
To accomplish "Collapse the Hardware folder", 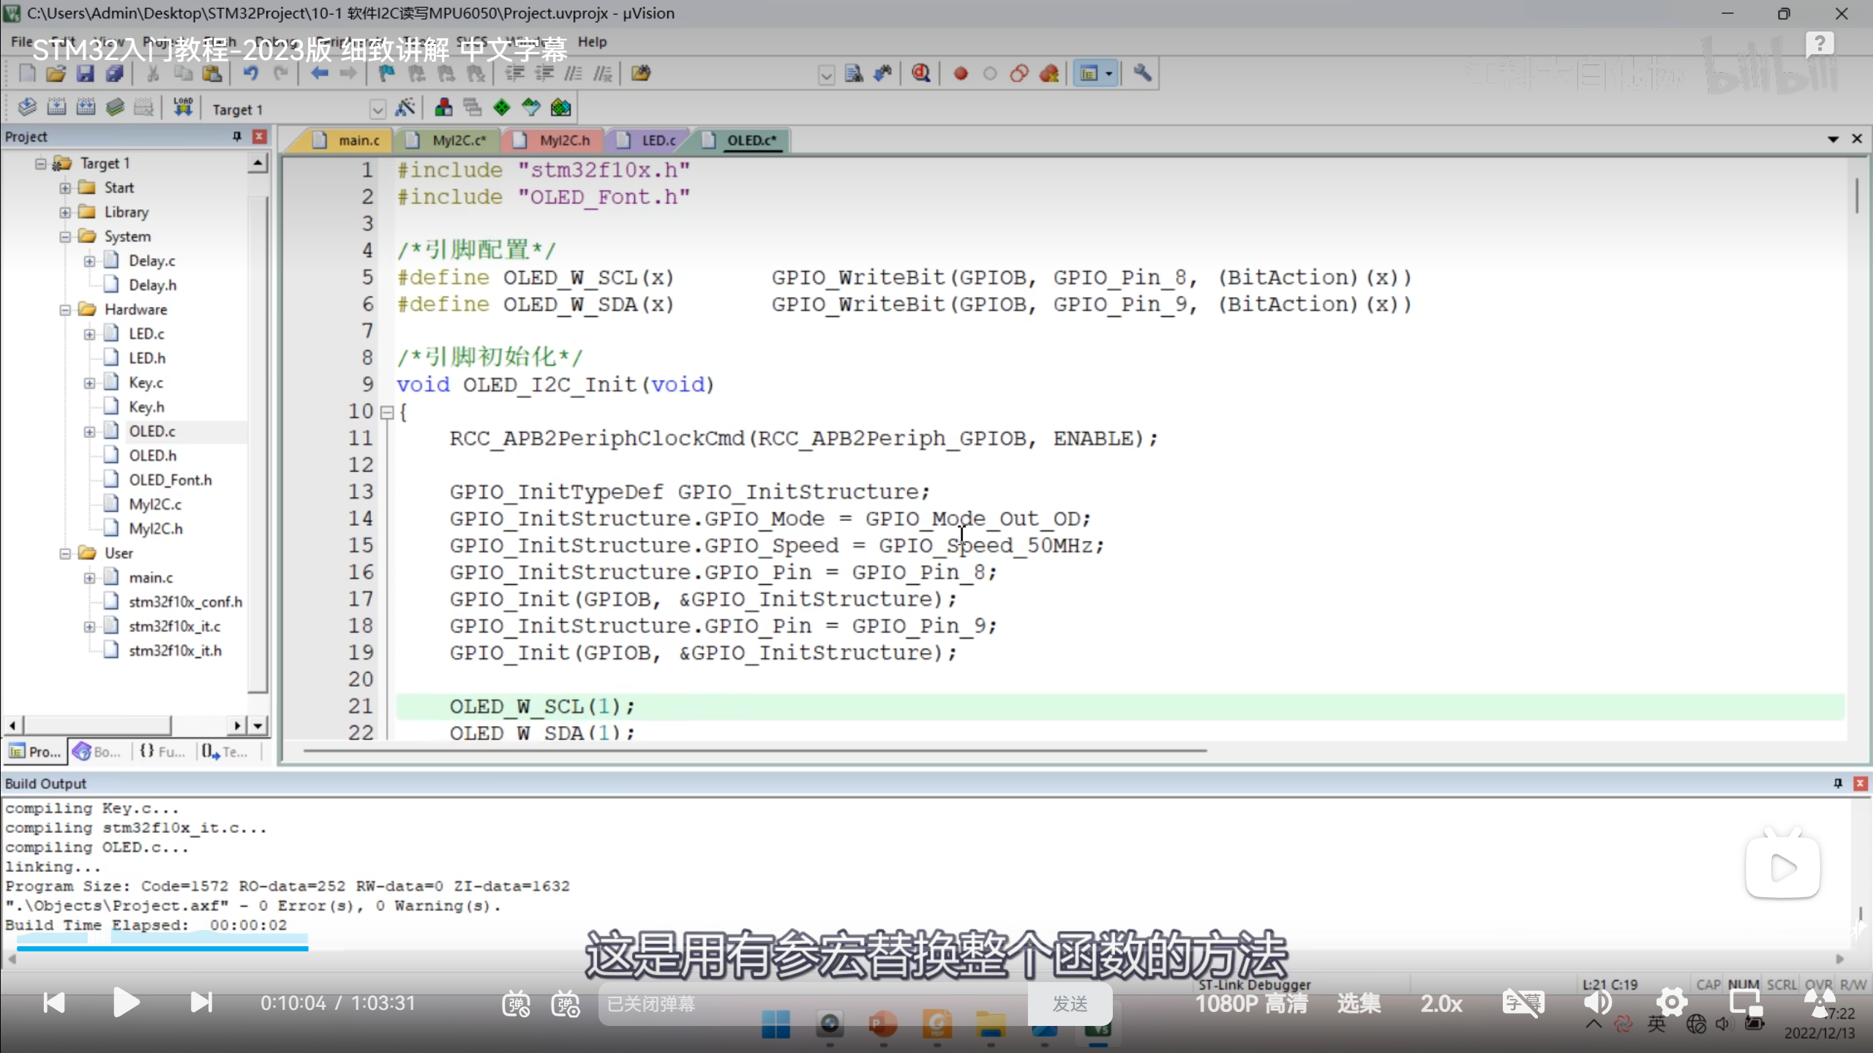I will [x=65, y=309].
